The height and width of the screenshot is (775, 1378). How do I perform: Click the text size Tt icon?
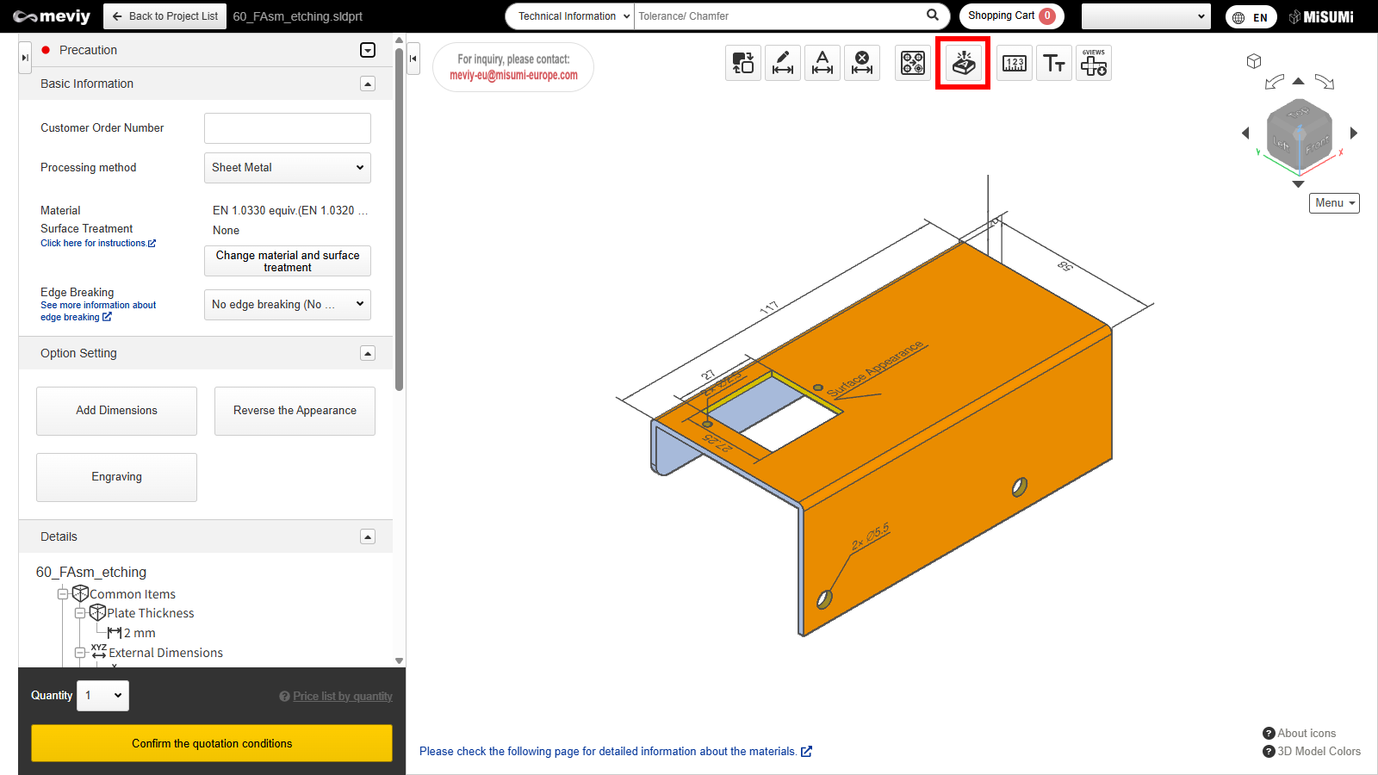coord(1054,63)
